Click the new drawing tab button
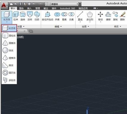The height and width of the screenshot is (114, 127). pyautogui.click(x=31, y=31)
